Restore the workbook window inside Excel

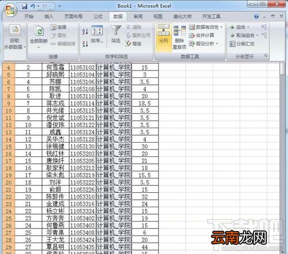(x=272, y=16)
